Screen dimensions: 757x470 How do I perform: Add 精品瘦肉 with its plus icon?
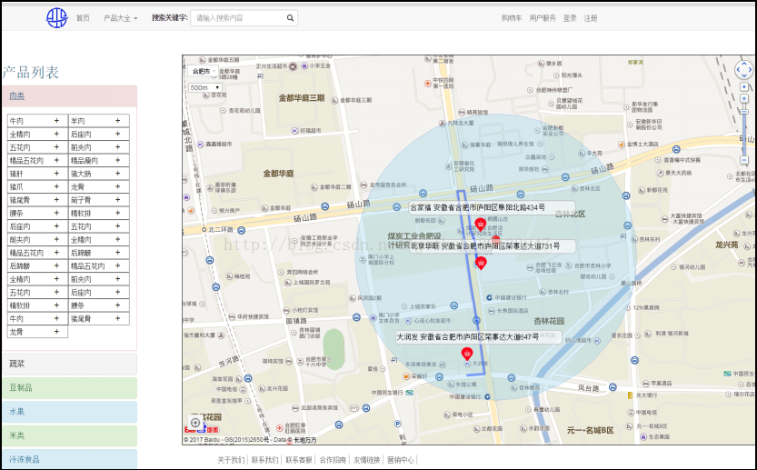tap(117, 160)
